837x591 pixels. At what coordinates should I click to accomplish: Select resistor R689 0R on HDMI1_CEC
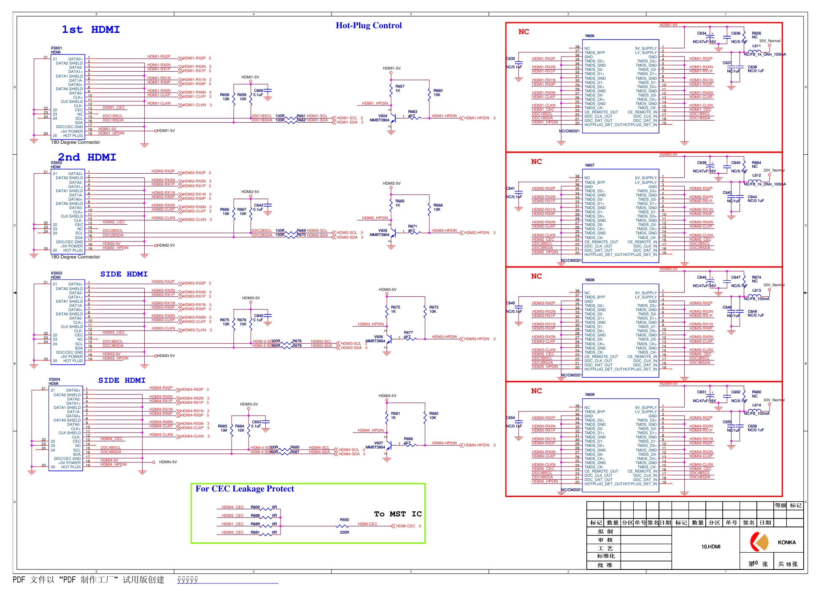[x=265, y=526]
